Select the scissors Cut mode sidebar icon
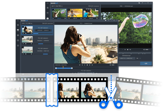Screen dimensions: 165x111 18,30
